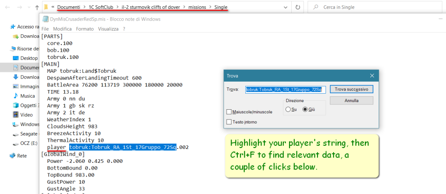
Task: Click the GustAngle 33 line
Action: pos(66,189)
